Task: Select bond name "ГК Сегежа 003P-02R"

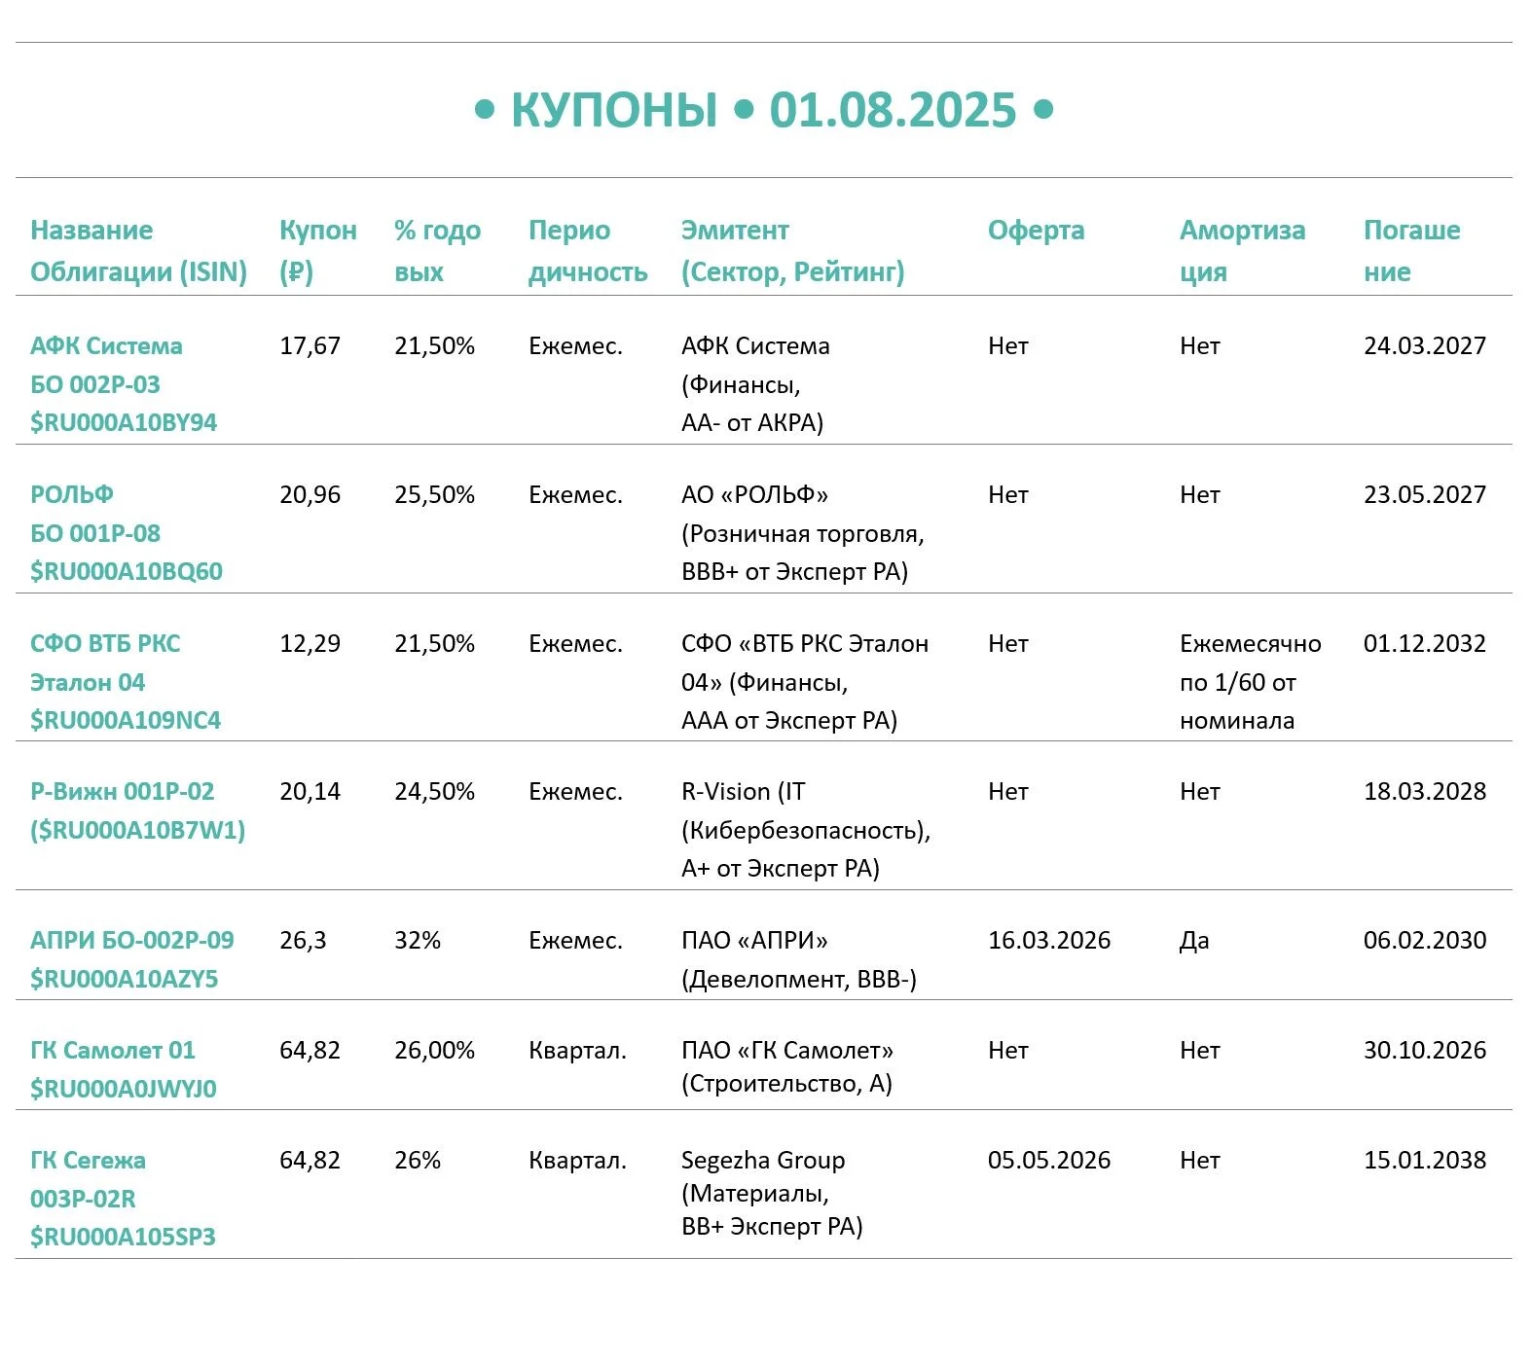Action: point(88,1179)
